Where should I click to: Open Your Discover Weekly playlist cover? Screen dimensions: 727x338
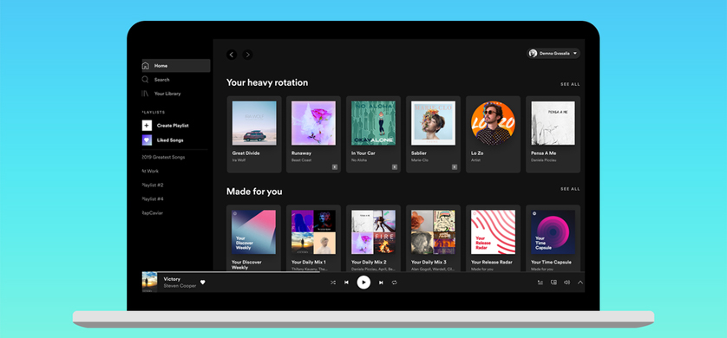tap(253, 232)
